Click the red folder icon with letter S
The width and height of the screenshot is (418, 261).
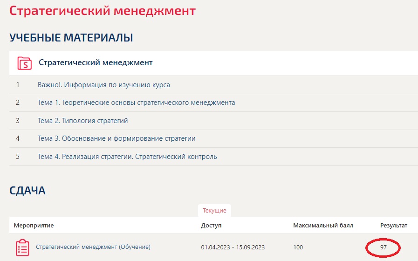click(24, 63)
